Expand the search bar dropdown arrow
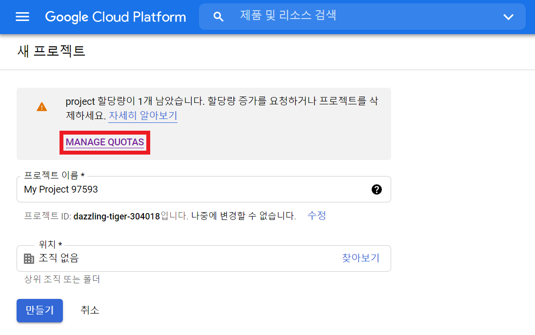The height and width of the screenshot is (335, 535). pyautogui.click(x=508, y=17)
